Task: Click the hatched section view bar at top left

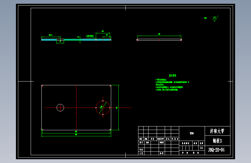Action: click(76, 40)
